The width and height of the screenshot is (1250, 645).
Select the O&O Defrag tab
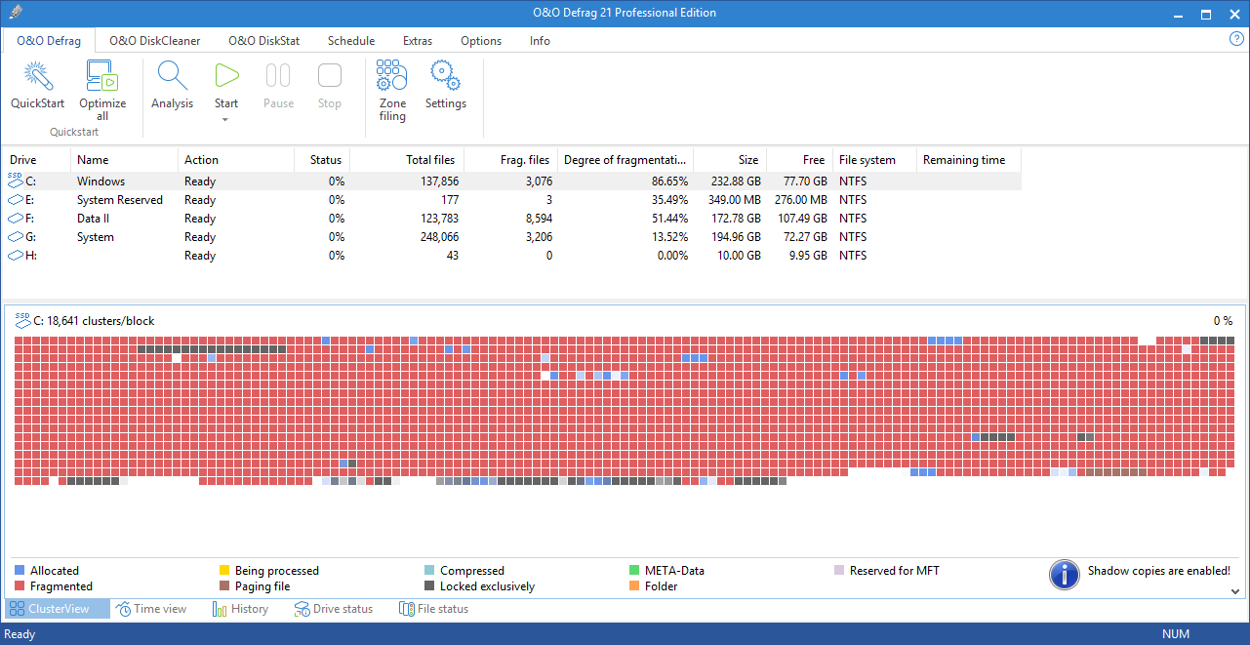pos(49,41)
